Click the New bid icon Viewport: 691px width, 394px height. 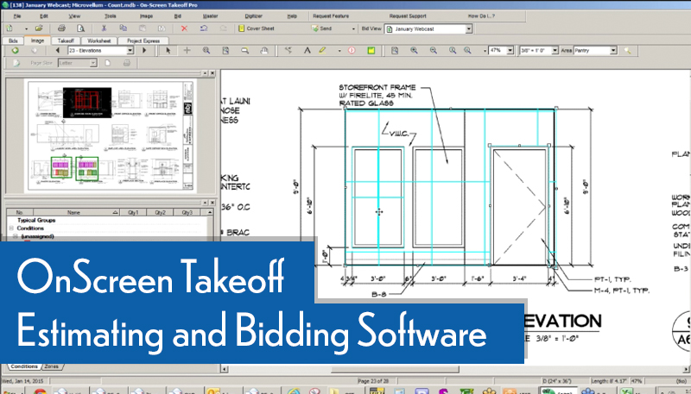[10, 28]
